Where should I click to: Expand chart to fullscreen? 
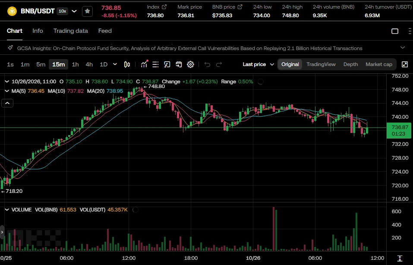405,65
